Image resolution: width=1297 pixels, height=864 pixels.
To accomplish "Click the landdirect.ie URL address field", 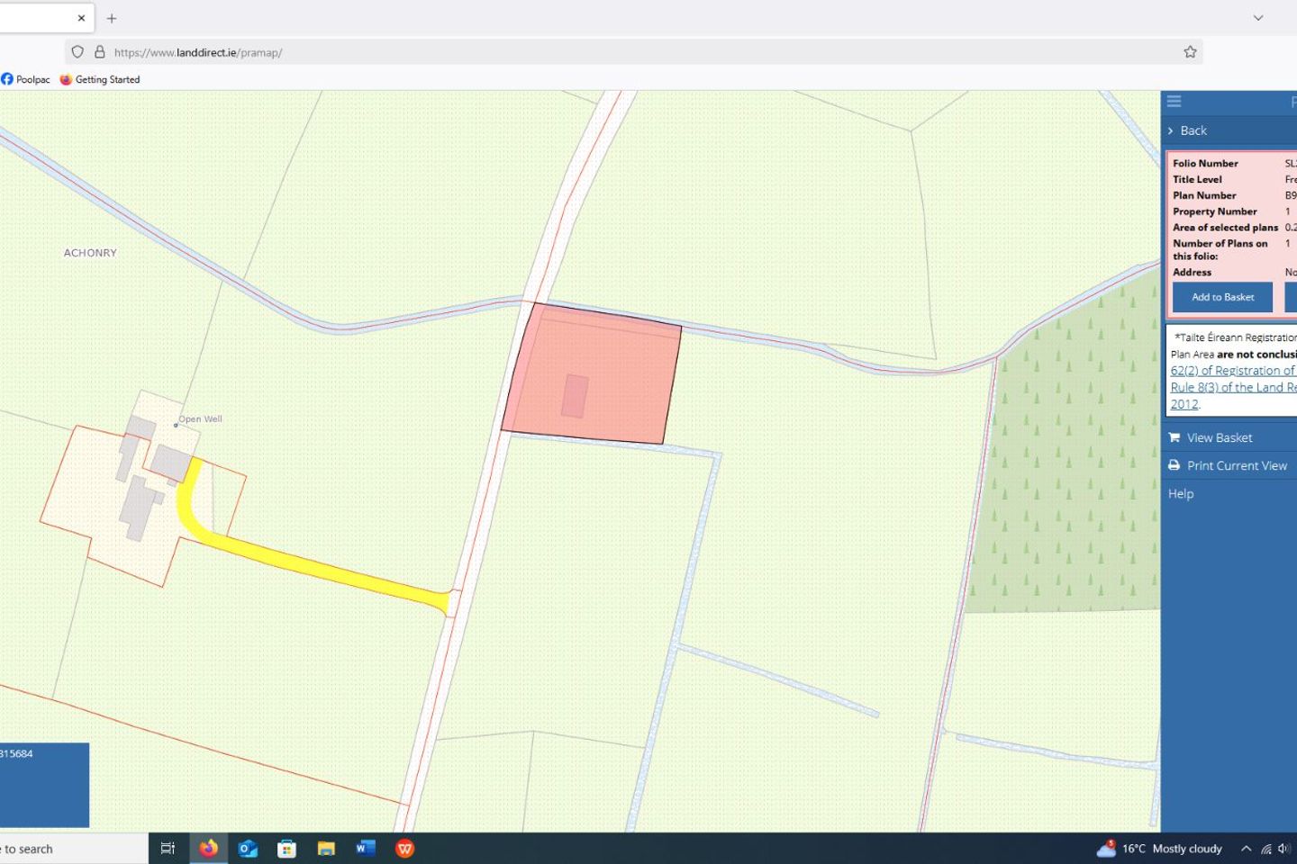I will (x=630, y=52).
